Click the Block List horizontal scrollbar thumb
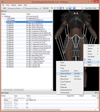The image size is (100, 112). (x=14, y=90)
